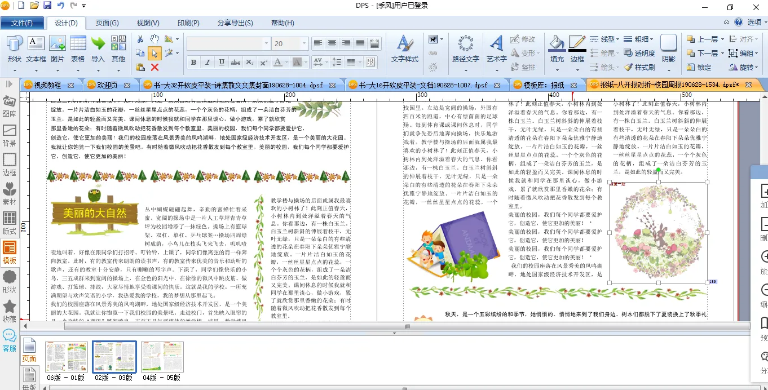The height and width of the screenshot is (390, 768).
Task: Click the 锁定 lock button
Action: pos(699,67)
